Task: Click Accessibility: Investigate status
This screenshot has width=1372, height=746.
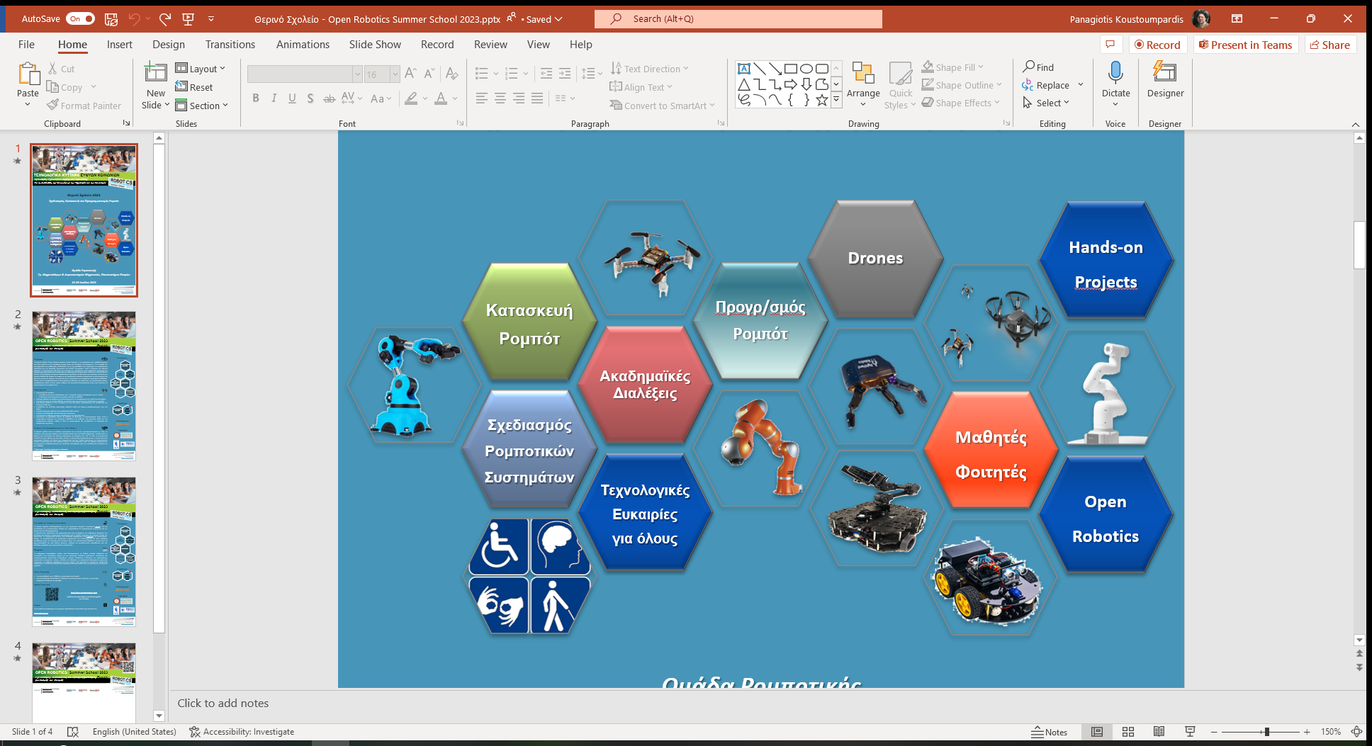Action: [242, 732]
